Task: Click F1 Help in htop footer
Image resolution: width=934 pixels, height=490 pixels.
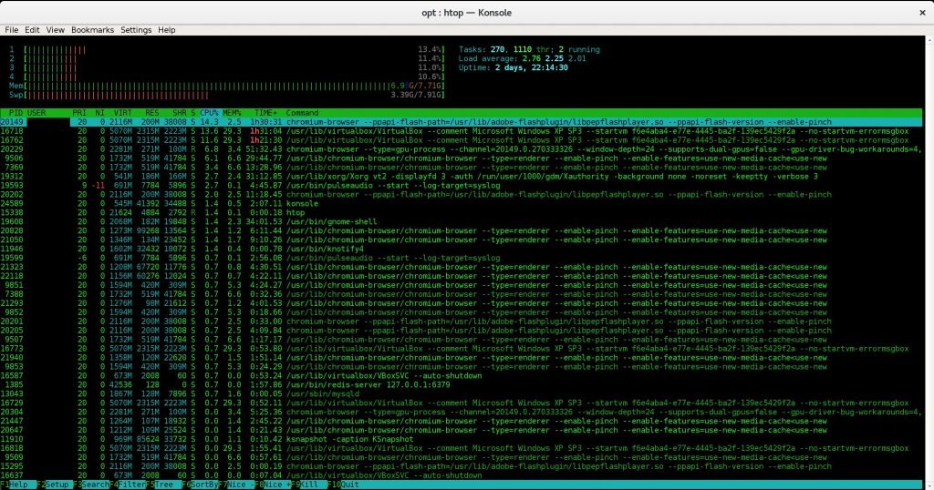Action: point(18,485)
